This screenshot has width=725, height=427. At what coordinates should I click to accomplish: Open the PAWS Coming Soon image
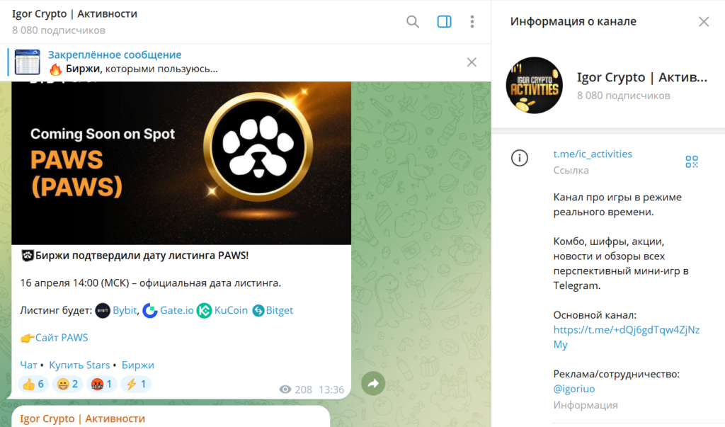(x=181, y=163)
